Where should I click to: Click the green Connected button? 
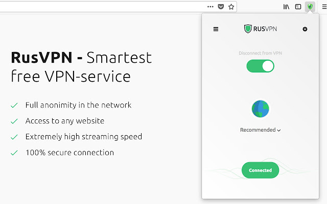pos(260,170)
